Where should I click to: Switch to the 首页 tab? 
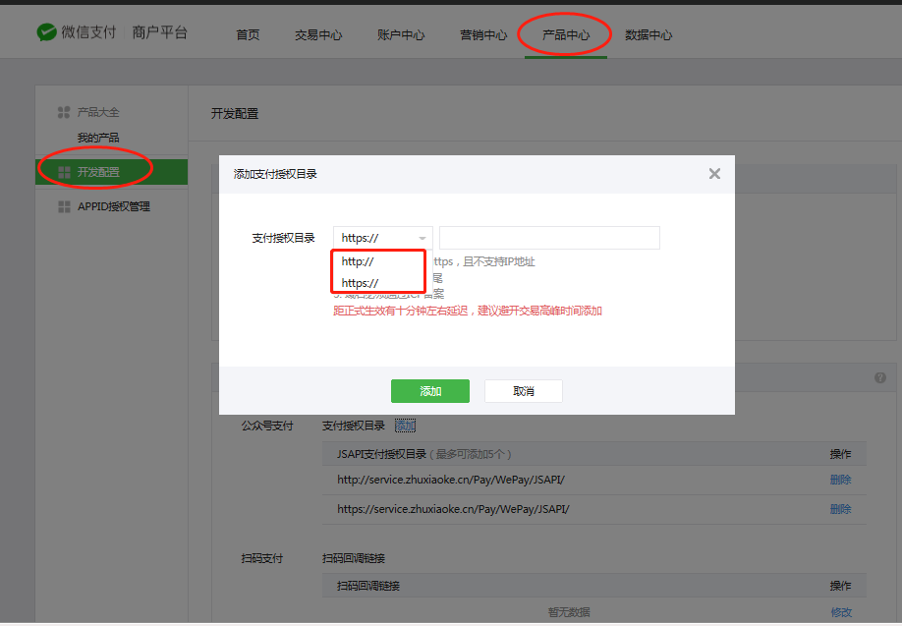coord(248,33)
